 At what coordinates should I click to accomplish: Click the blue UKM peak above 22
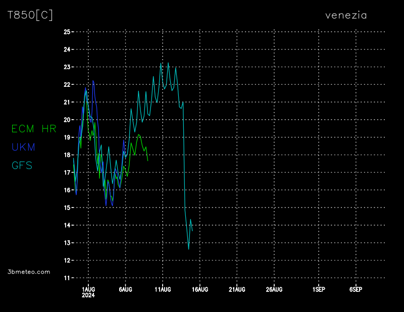93,81
